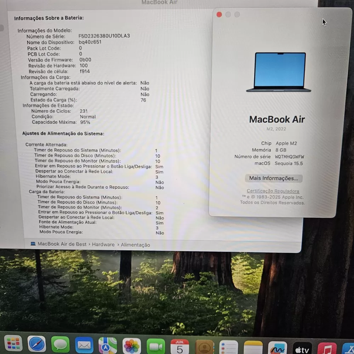Click the battery alert level warning row
This screenshot has height=354, width=354.
tap(90, 83)
